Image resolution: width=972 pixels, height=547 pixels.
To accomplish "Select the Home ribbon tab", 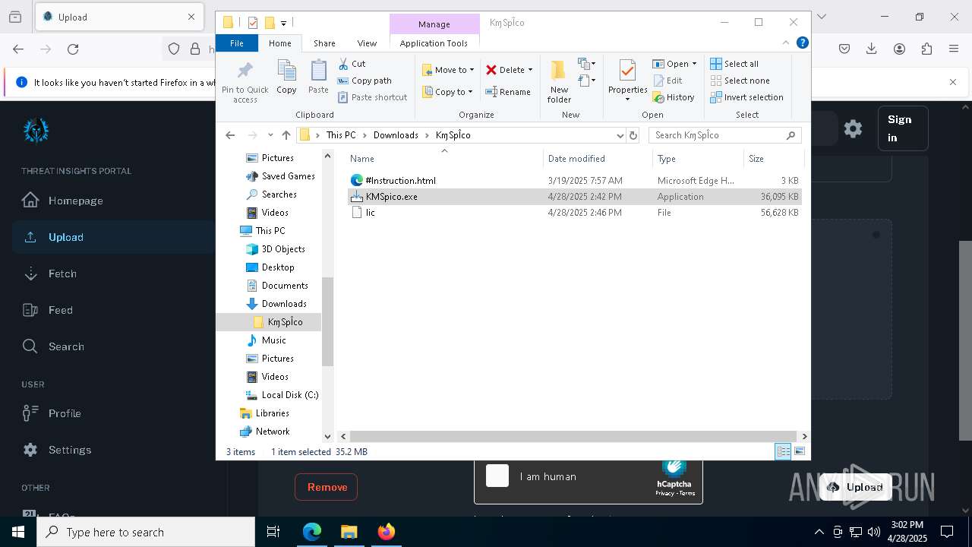I will pos(279,43).
